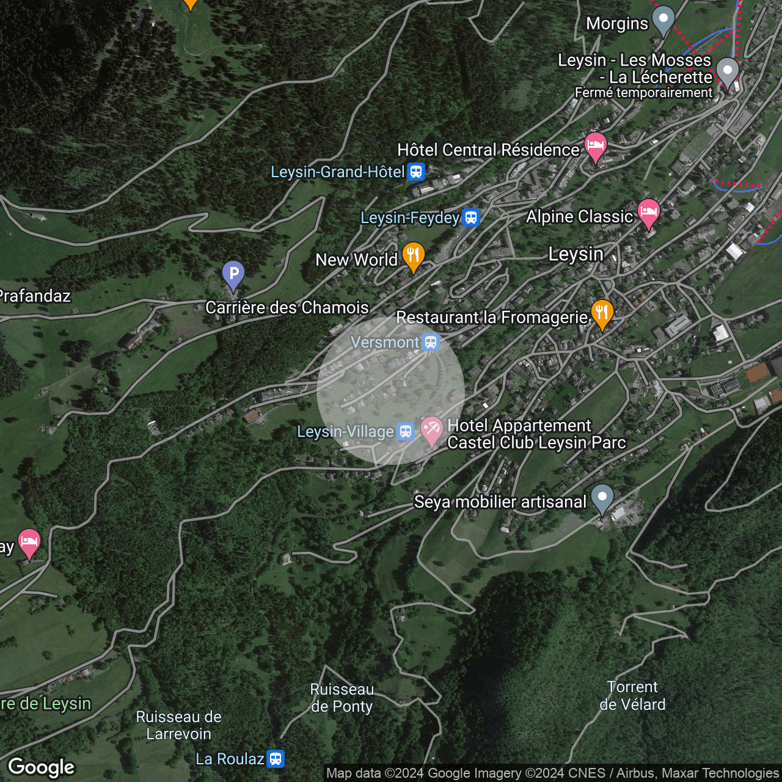
Task: Open the La Roulaz station icon
Action: pos(276,759)
